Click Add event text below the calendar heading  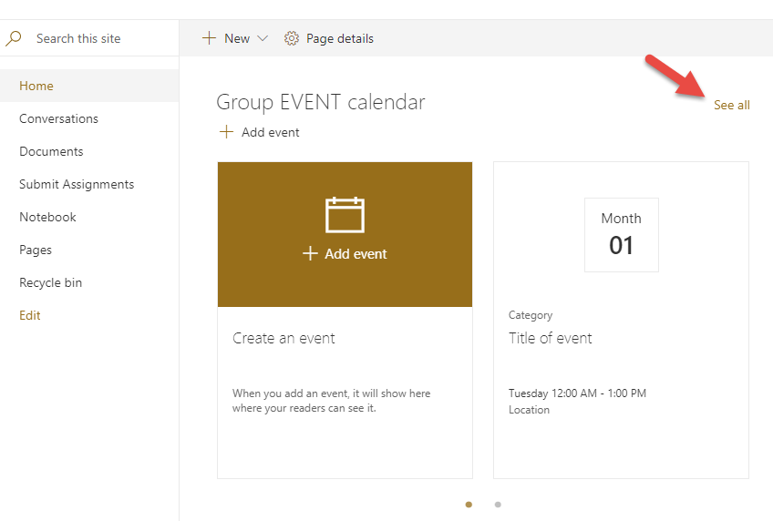(270, 132)
